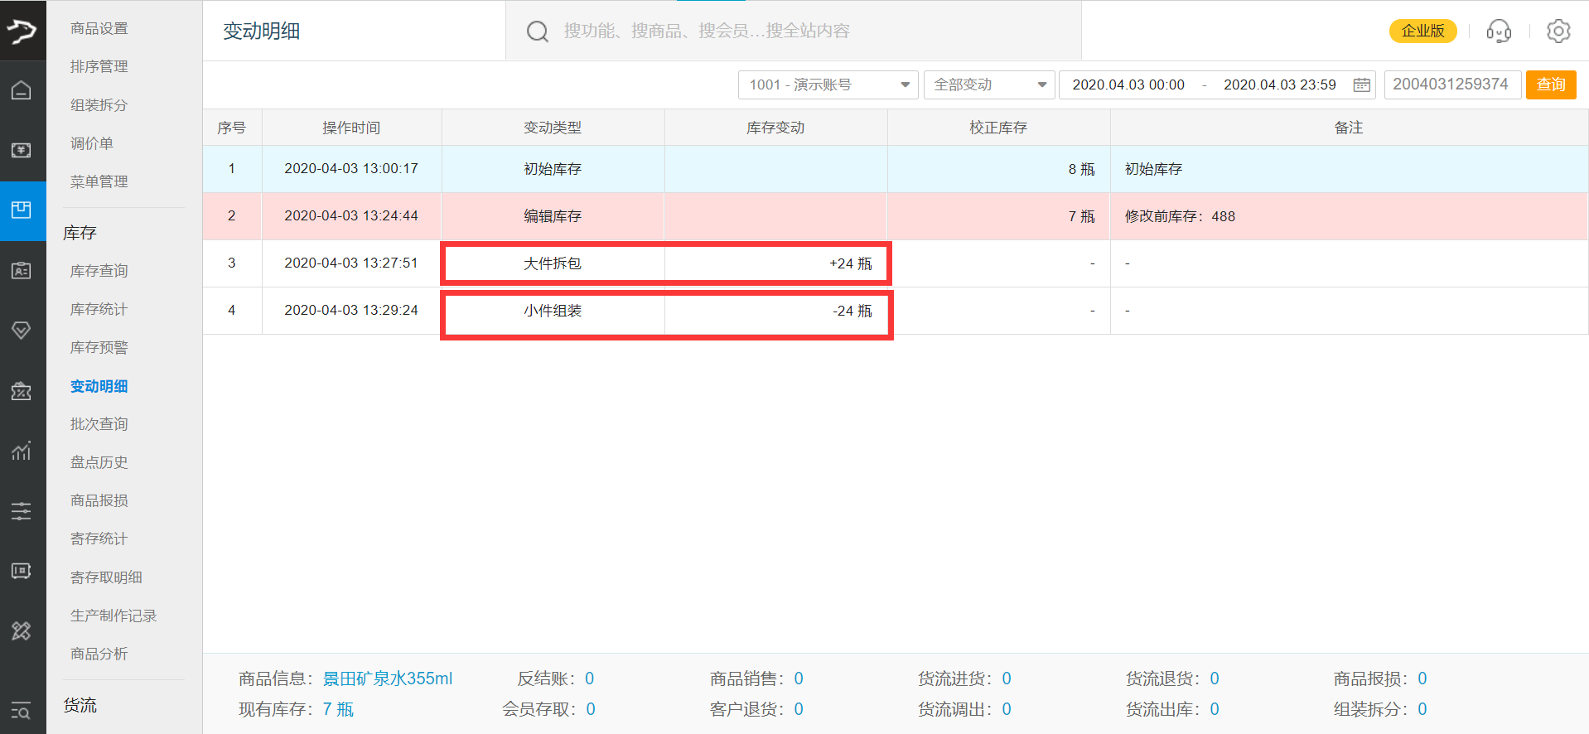Open 库存查询 in the side menu

click(x=99, y=271)
